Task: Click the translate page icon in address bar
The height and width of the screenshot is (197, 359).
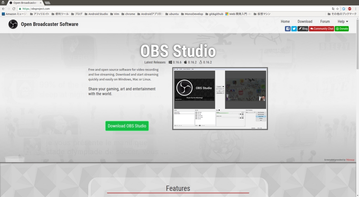Action: click(x=333, y=9)
